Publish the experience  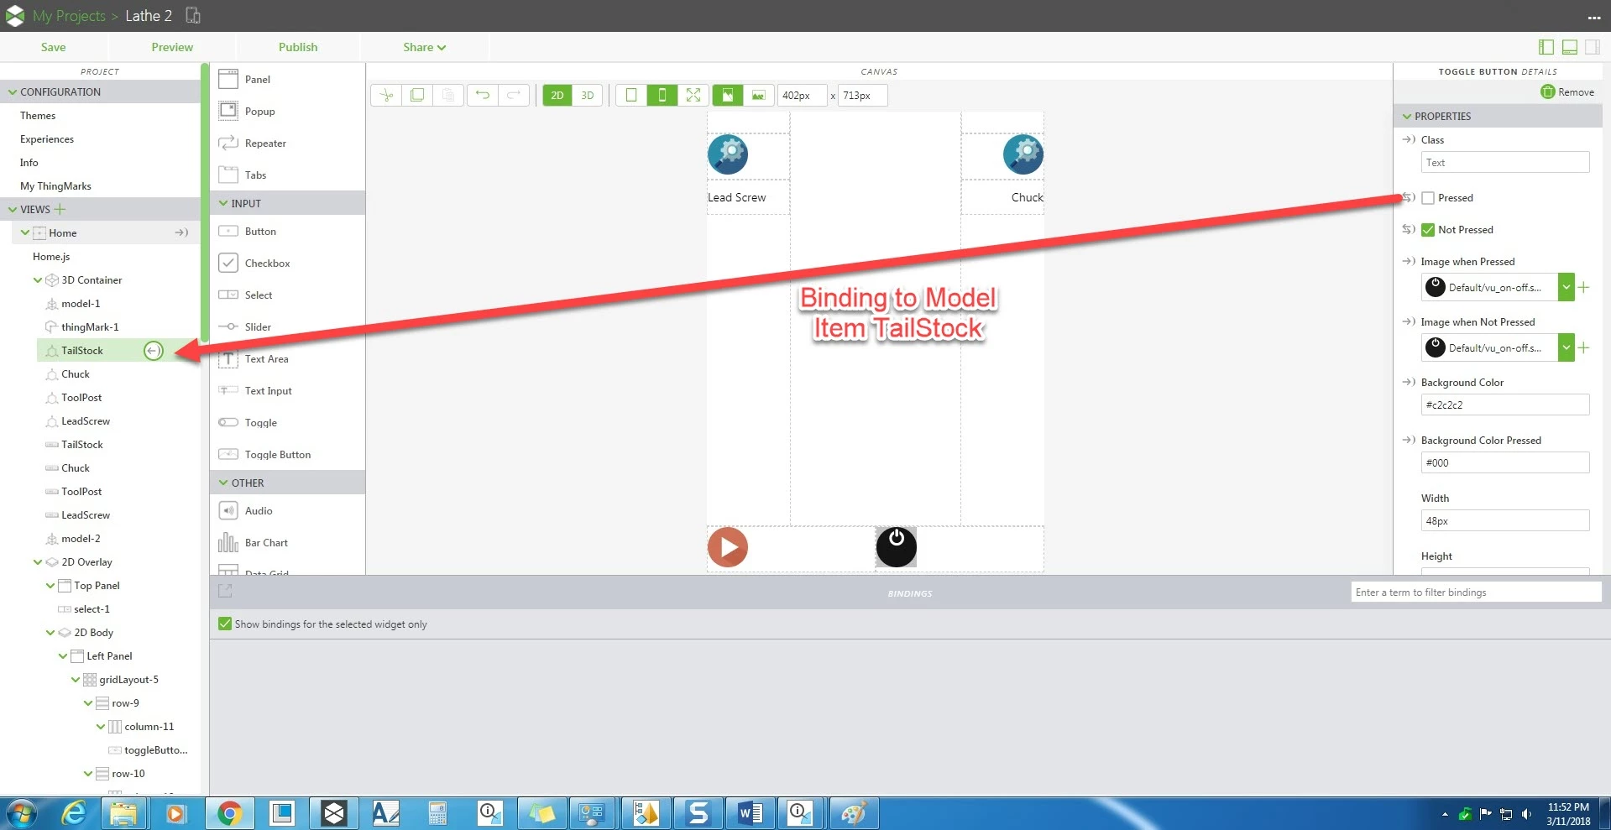pyautogui.click(x=298, y=47)
